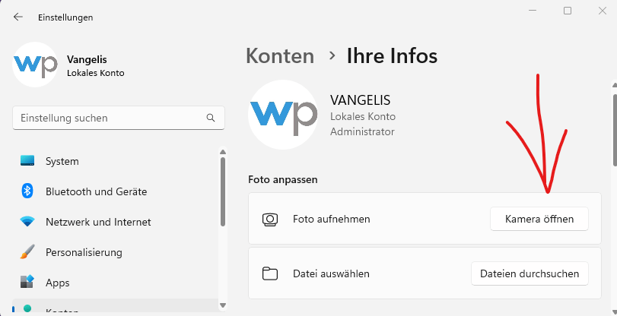Click the Netzwerk Wi-Fi icon
The height and width of the screenshot is (316, 617).
28,222
